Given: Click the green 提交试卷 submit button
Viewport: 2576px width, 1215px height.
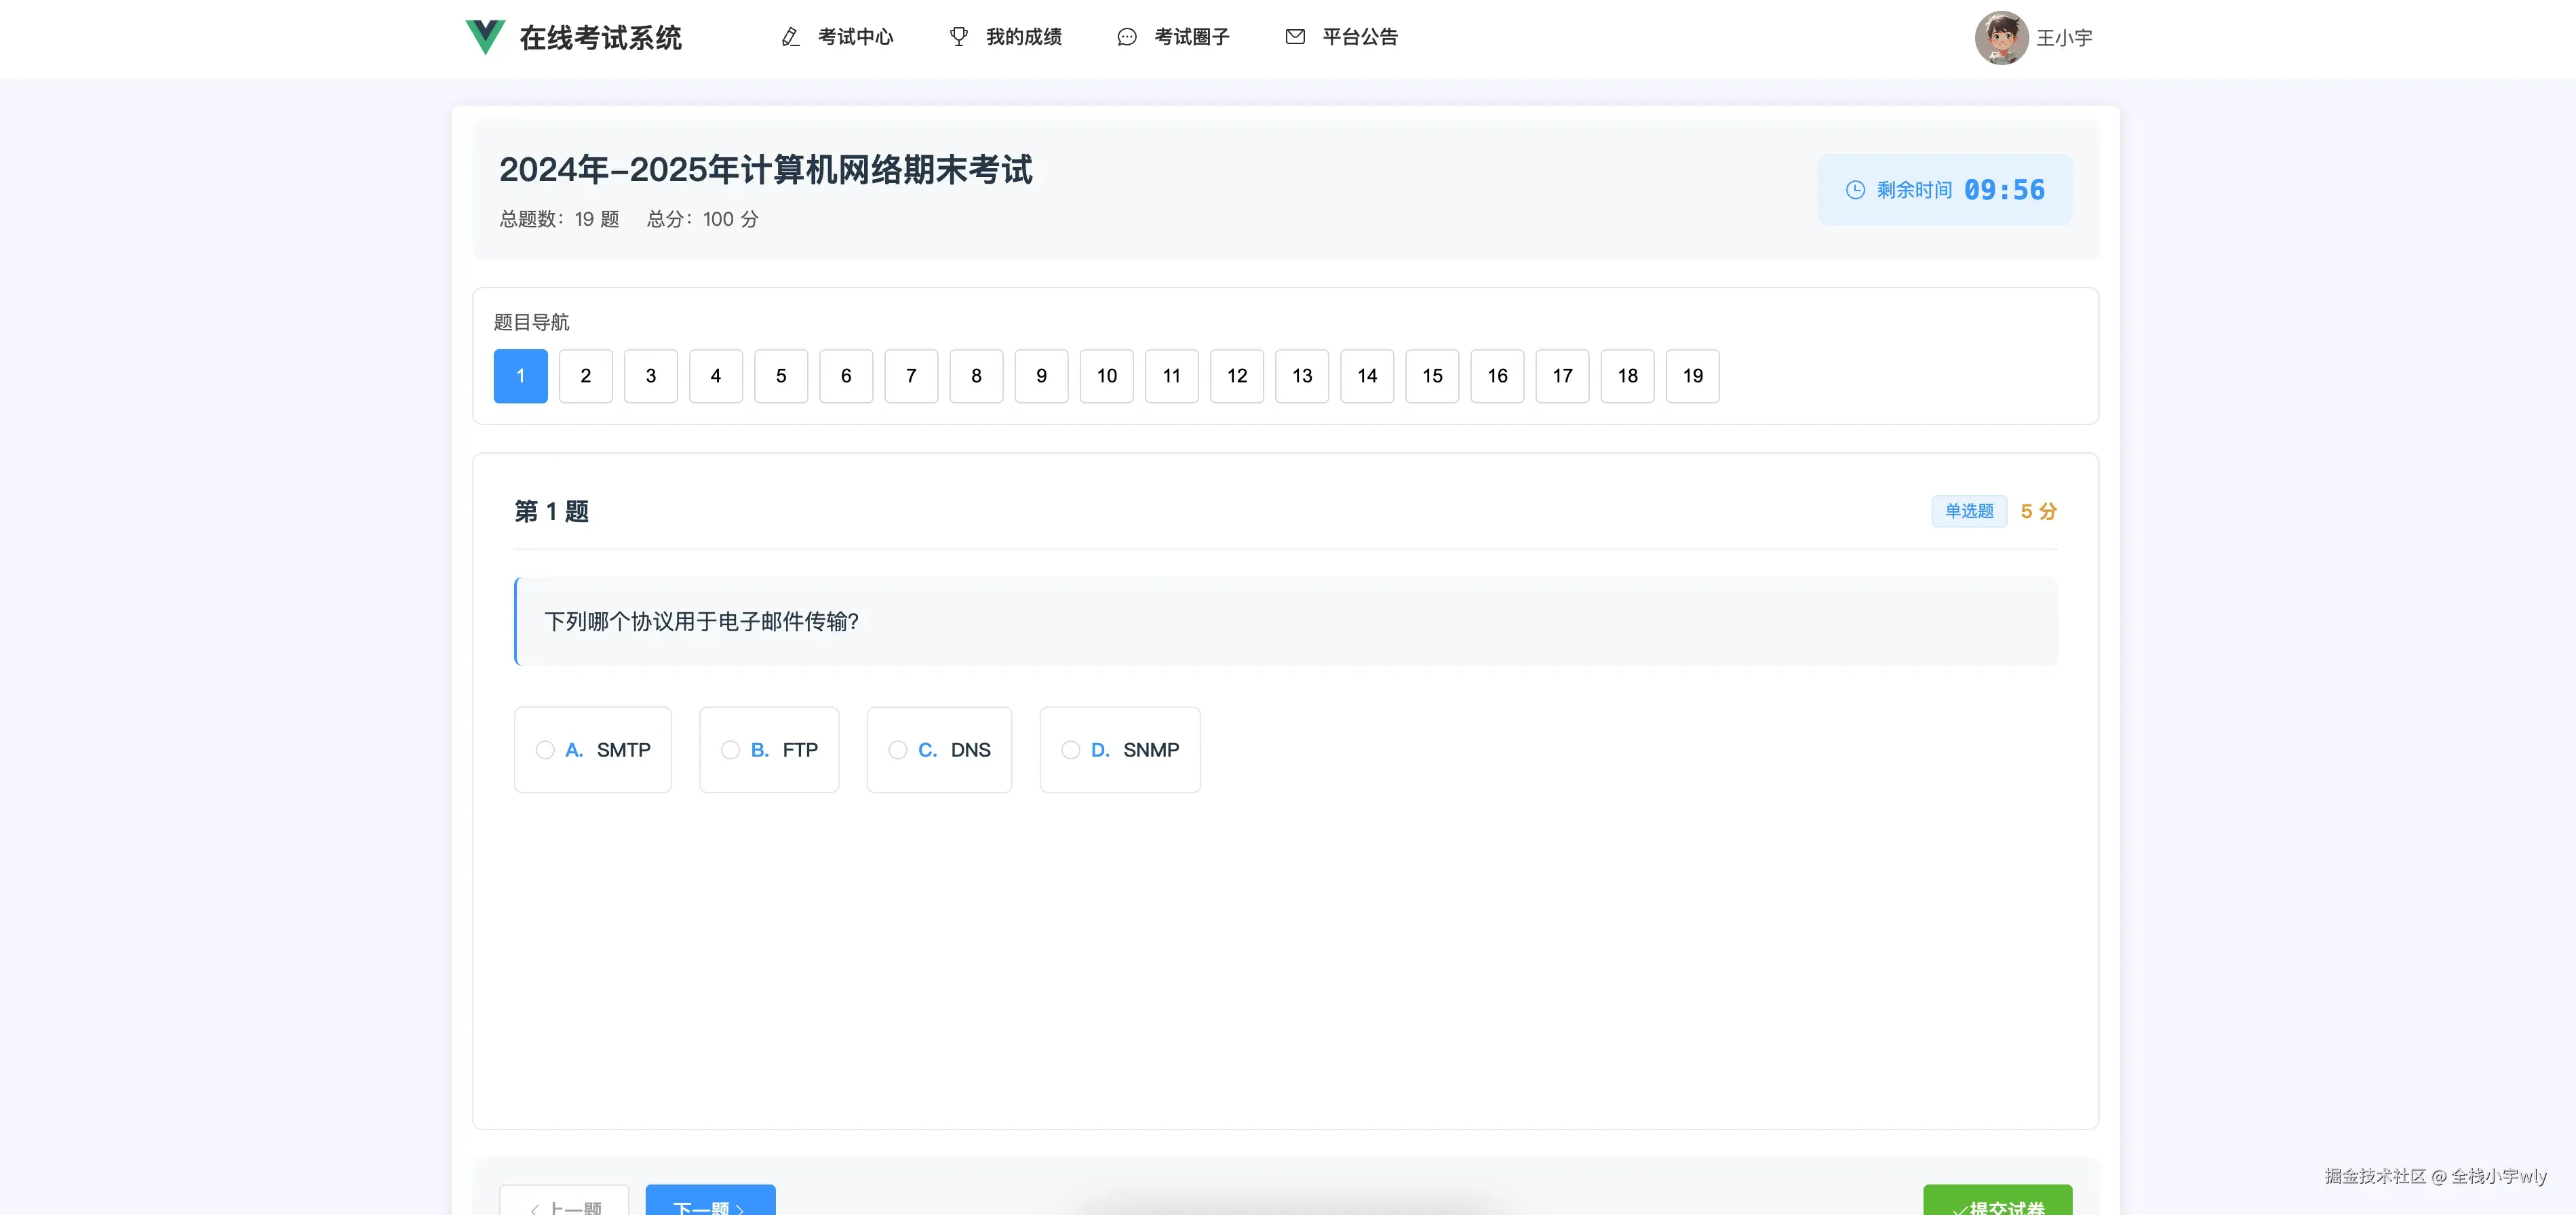Looking at the screenshot, I should pyautogui.click(x=1997, y=1203).
